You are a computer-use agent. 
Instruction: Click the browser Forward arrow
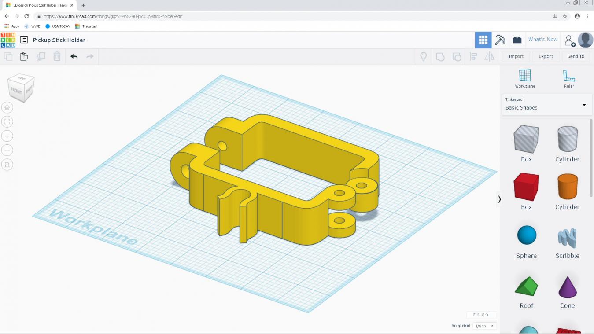click(16, 16)
